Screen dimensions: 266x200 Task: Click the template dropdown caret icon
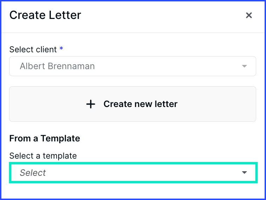pos(245,173)
